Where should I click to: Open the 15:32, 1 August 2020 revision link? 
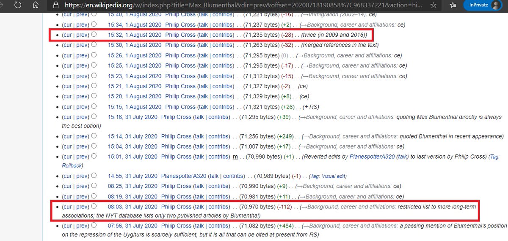135,35
